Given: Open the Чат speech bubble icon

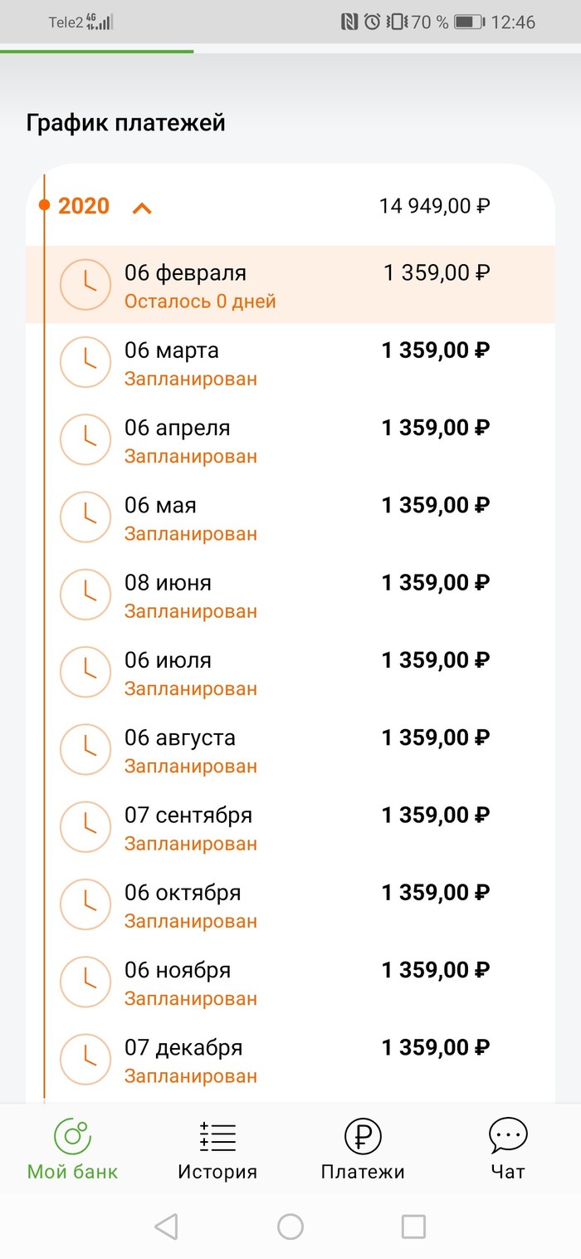Looking at the screenshot, I should point(507,1135).
